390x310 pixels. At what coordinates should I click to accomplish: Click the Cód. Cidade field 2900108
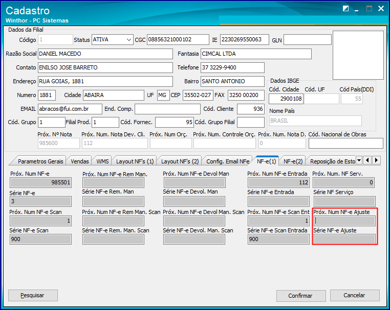coord(286,99)
